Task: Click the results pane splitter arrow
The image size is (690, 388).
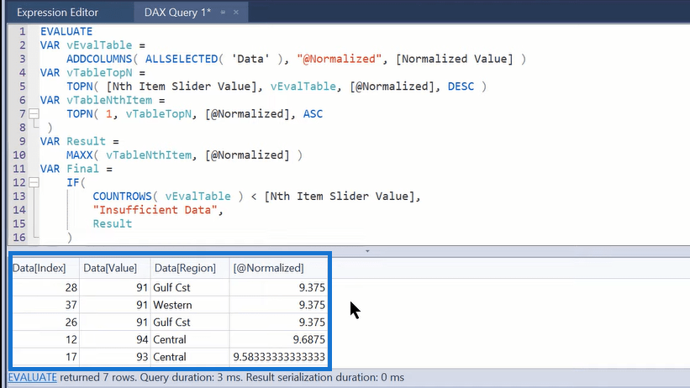Action: (367, 251)
